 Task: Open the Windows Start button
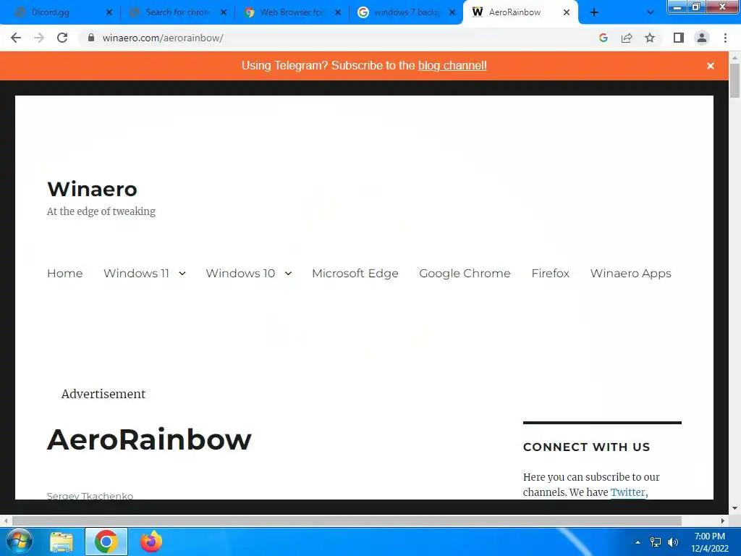point(19,542)
